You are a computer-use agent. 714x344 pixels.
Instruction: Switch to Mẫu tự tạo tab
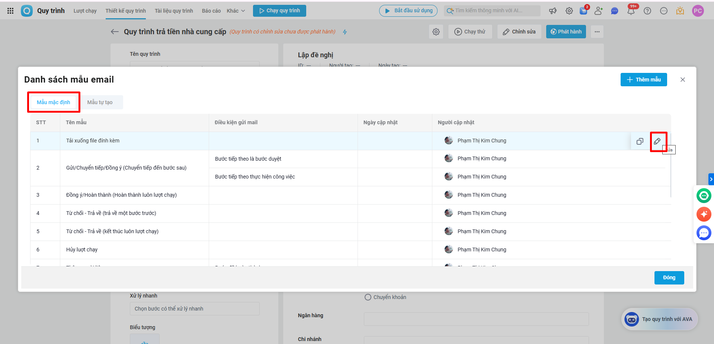100,102
